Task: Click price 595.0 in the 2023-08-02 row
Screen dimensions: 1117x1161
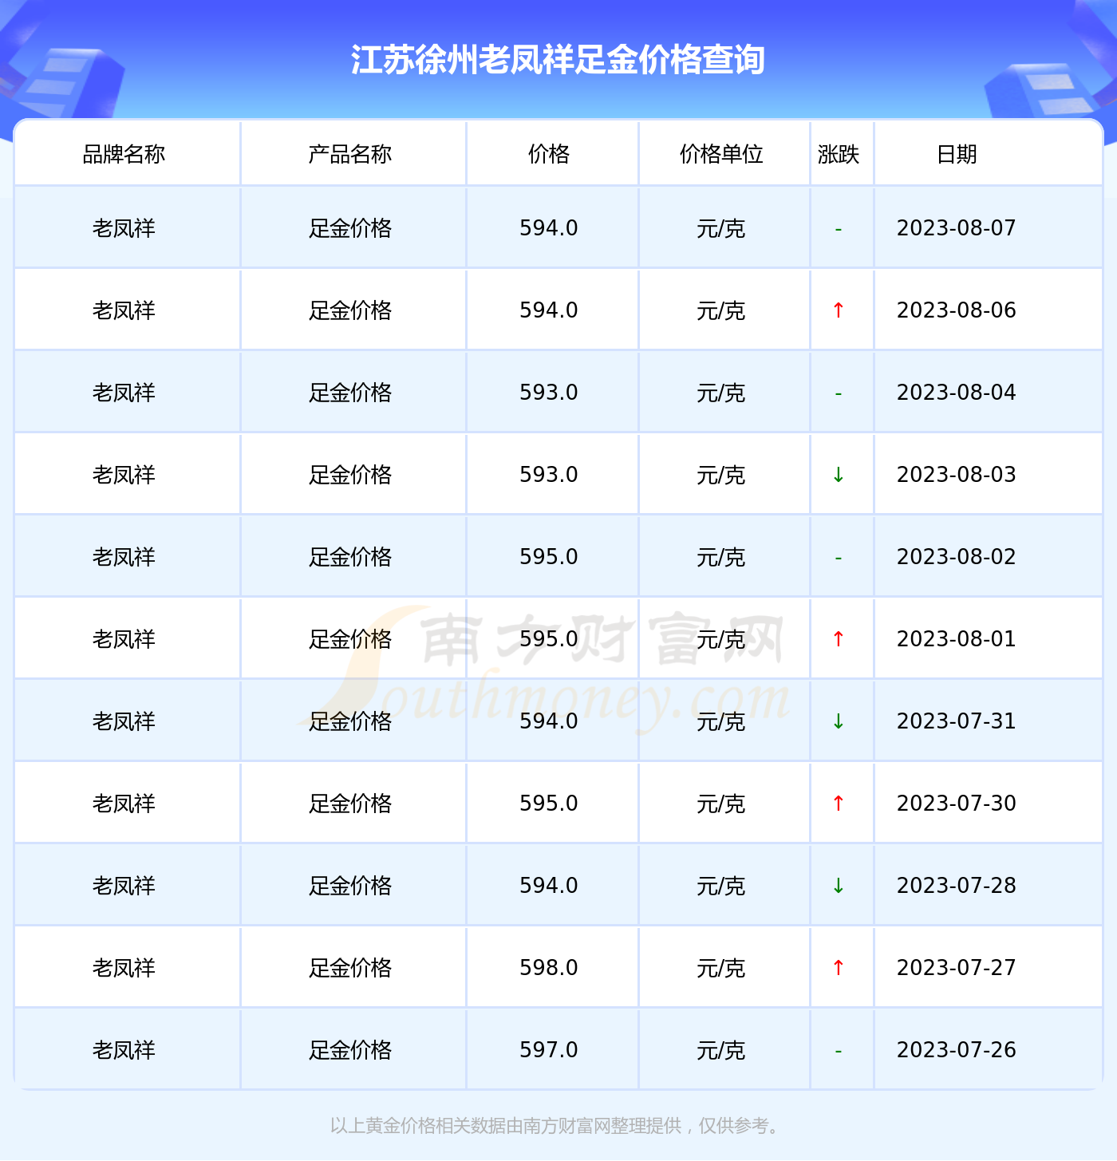Action: (x=549, y=557)
